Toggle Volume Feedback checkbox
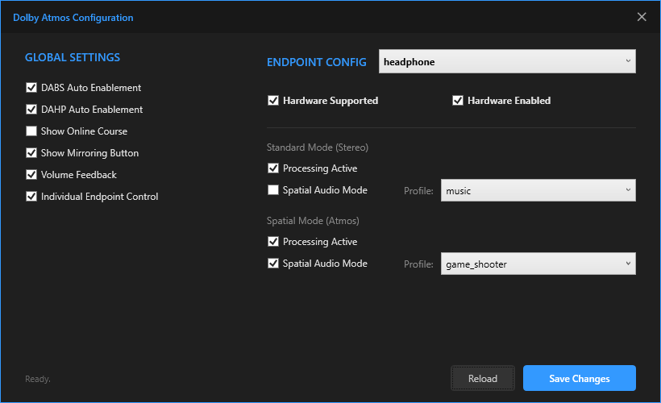 (x=31, y=175)
